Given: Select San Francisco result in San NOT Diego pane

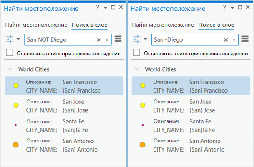Looking at the screenshot, I should pyautogui.click(x=64, y=86).
